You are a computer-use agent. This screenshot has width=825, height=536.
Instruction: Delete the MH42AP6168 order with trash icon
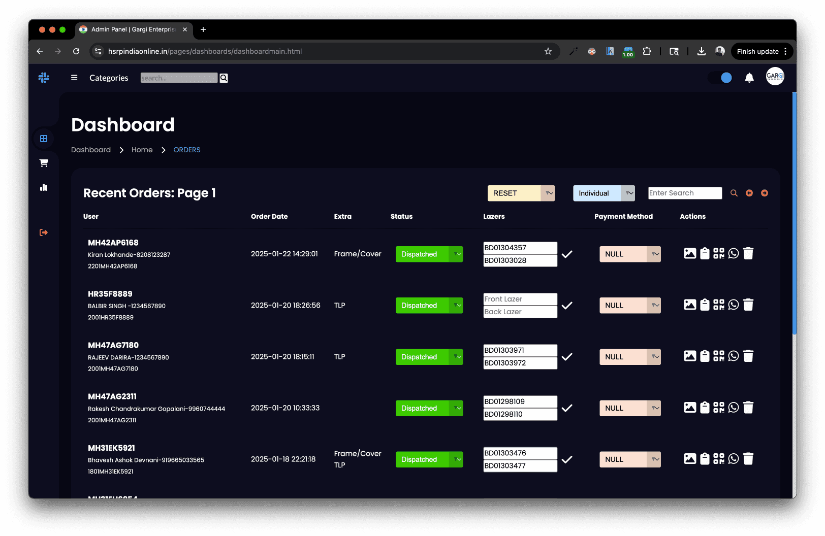point(748,253)
